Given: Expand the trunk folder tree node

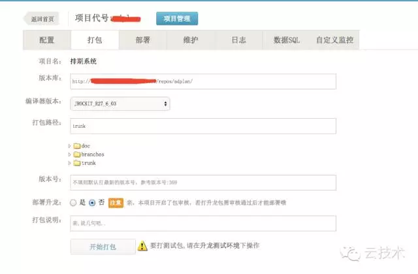Looking at the screenshot, I should (70, 163).
